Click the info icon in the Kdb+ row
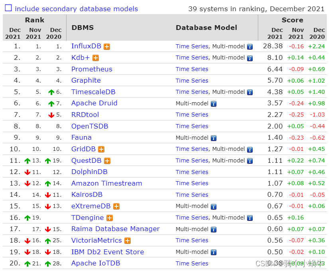Image resolution: width=330 pixels, height=271 pixels. pyautogui.click(x=250, y=58)
